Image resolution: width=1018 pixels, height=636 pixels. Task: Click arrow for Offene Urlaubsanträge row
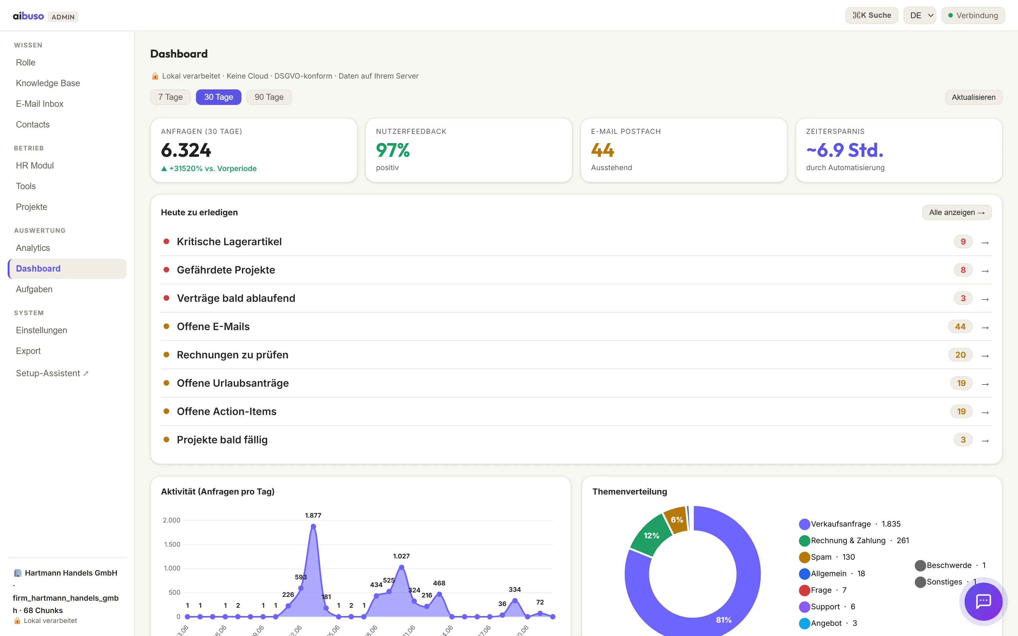tap(985, 384)
